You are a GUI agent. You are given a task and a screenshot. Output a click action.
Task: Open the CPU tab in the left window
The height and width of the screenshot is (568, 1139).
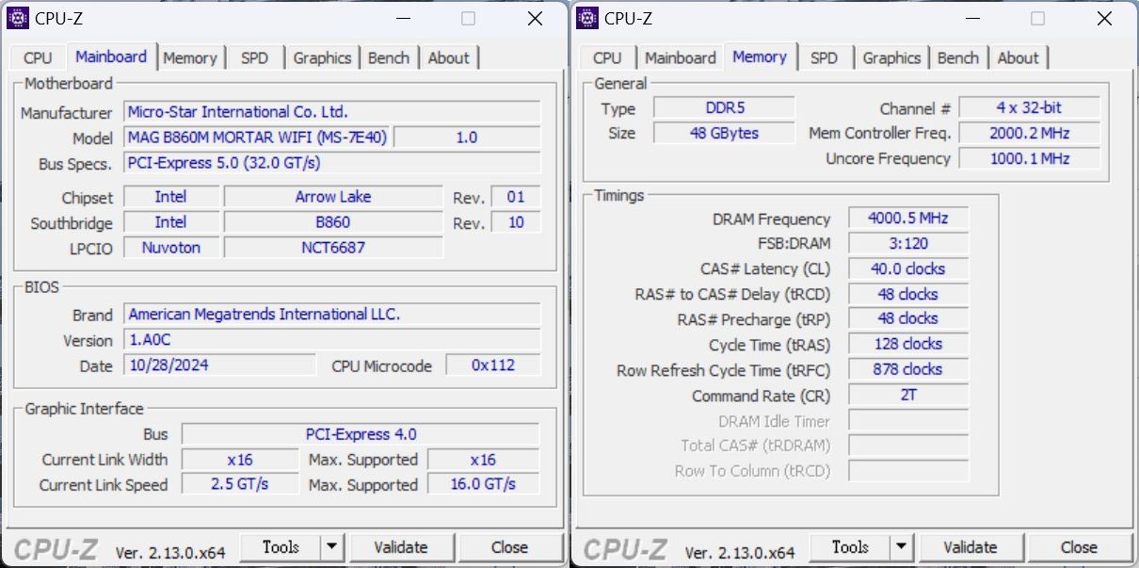38,57
